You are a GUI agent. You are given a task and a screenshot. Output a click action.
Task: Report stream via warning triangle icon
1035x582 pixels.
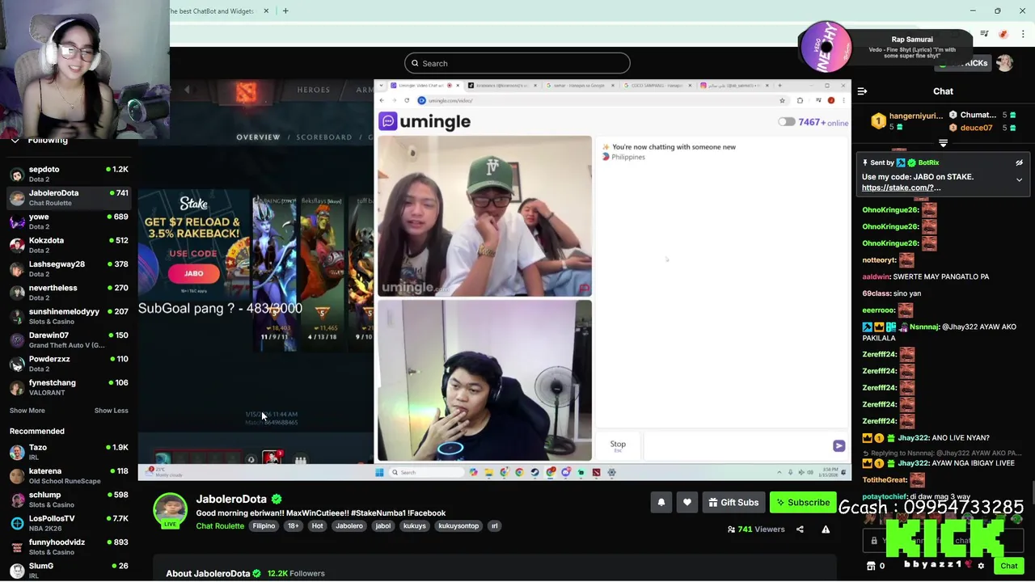(826, 529)
